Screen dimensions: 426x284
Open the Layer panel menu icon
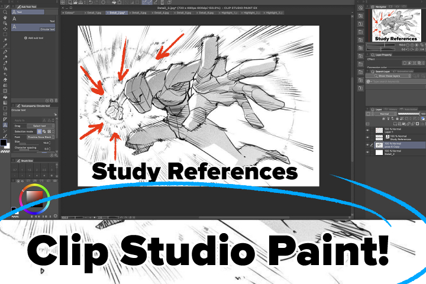coord(368,109)
